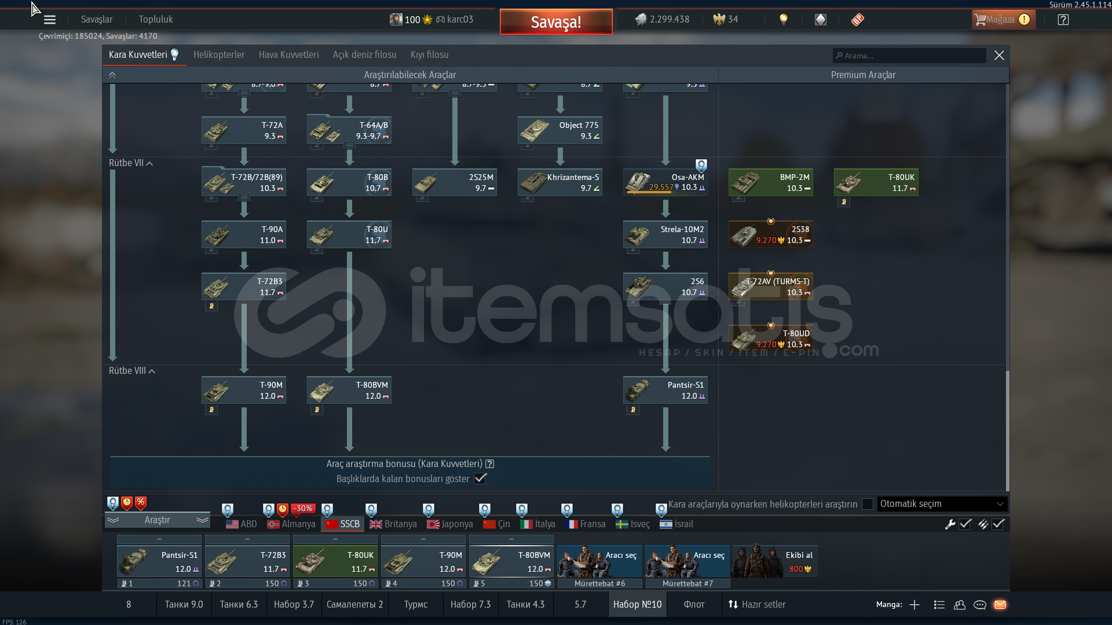This screenshot has width=1112, height=625.
Task: Click 'Aracı seç' for Mürettebat #6
Action: (x=599, y=561)
